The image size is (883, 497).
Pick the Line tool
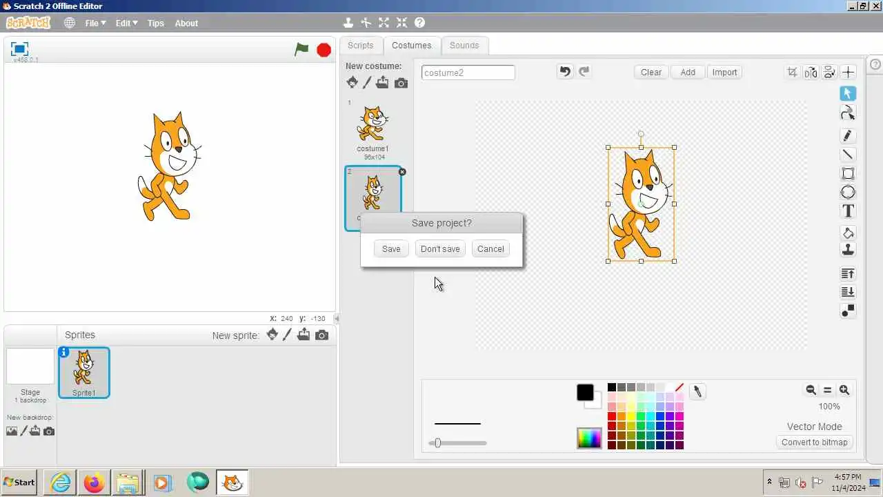(848, 154)
